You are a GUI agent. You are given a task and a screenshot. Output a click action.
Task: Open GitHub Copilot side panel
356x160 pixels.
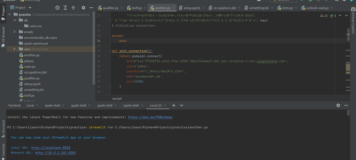tap(353, 20)
